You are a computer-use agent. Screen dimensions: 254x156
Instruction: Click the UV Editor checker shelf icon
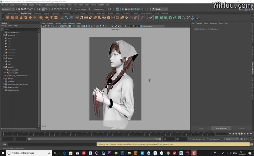(179, 18)
